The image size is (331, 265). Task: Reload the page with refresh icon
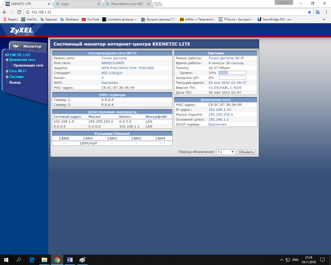click(19, 12)
